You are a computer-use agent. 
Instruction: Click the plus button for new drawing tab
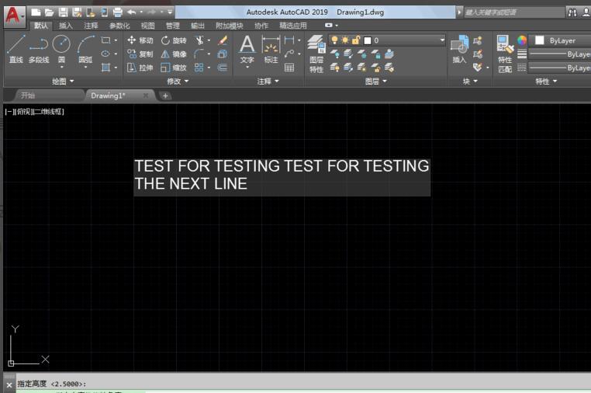tap(165, 96)
